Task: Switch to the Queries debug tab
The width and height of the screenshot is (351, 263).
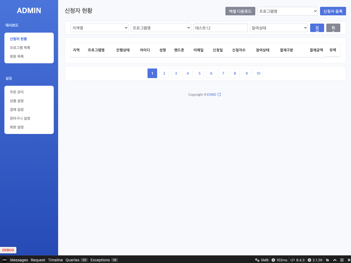Action: [72, 260]
